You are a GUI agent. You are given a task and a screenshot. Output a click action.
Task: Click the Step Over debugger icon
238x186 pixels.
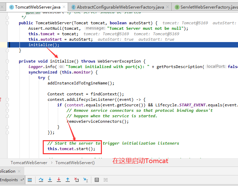pos(41,180)
